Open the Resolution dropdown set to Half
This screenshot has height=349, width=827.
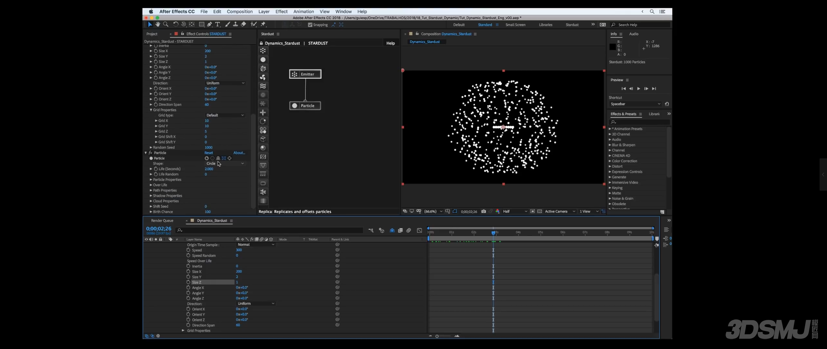(515, 211)
